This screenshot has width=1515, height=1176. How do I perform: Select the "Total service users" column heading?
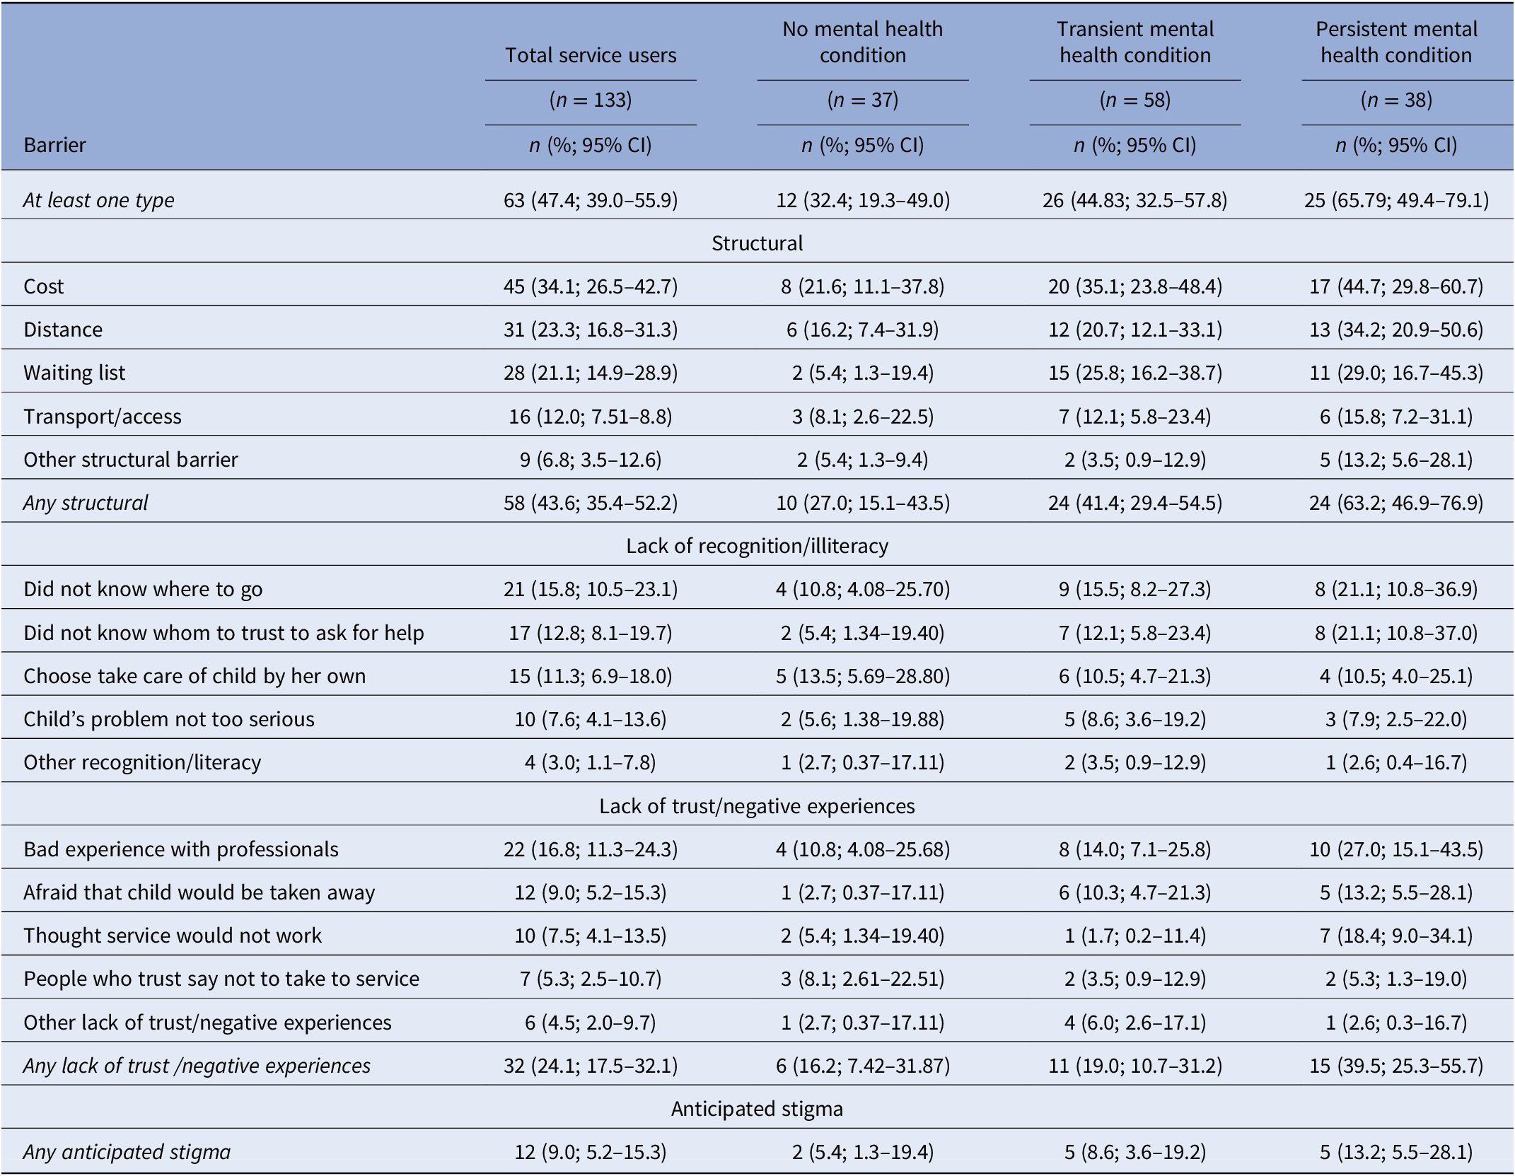click(591, 55)
